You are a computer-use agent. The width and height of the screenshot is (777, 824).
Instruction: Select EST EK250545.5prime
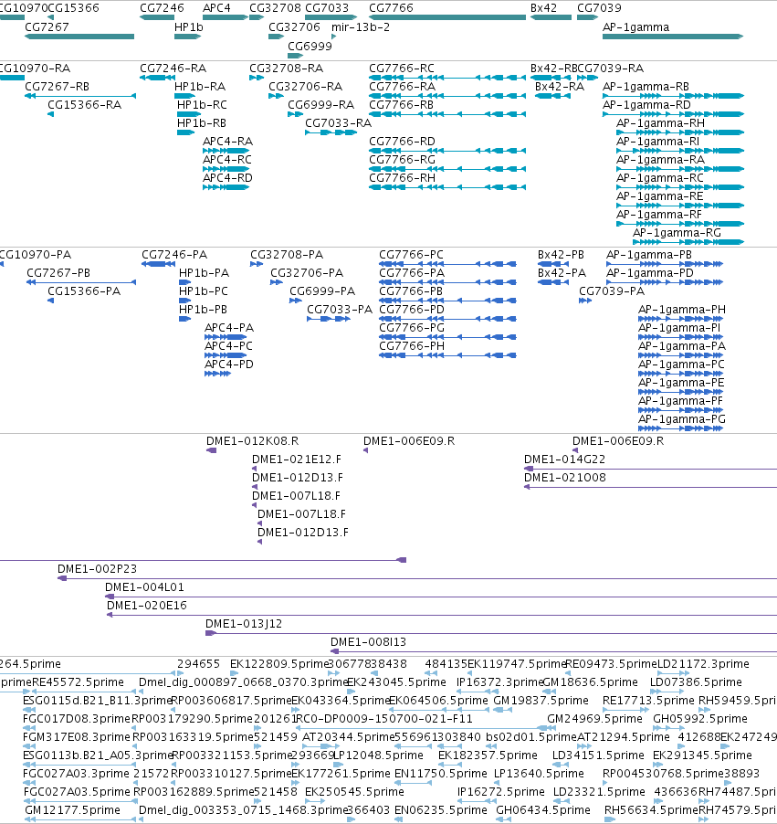tap(354, 792)
